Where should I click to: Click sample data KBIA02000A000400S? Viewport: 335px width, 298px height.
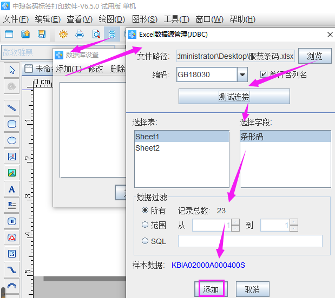[208, 265]
